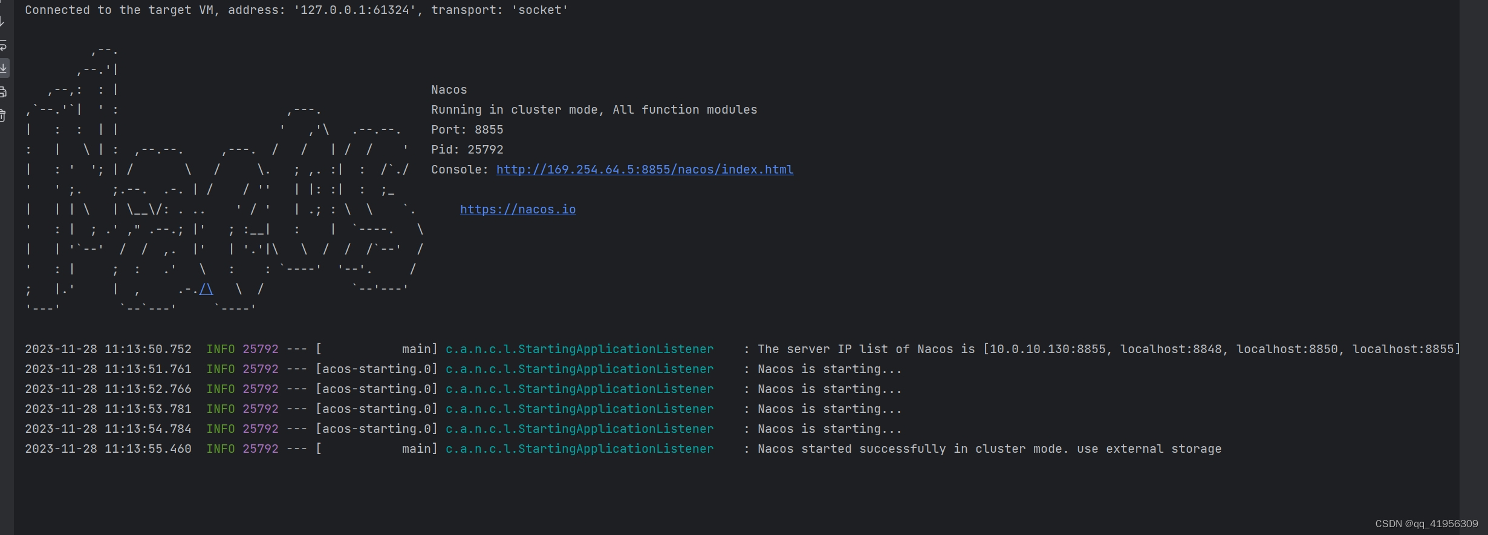Click INFO level on 11:13:52.766 line
This screenshot has height=535, width=1488.
[x=221, y=389]
